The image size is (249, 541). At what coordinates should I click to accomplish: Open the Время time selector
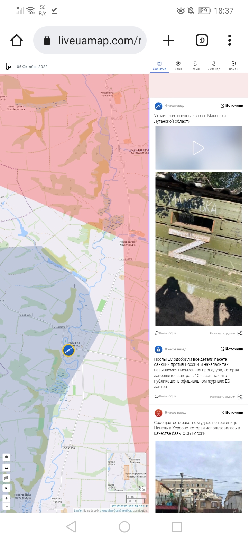point(195,66)
